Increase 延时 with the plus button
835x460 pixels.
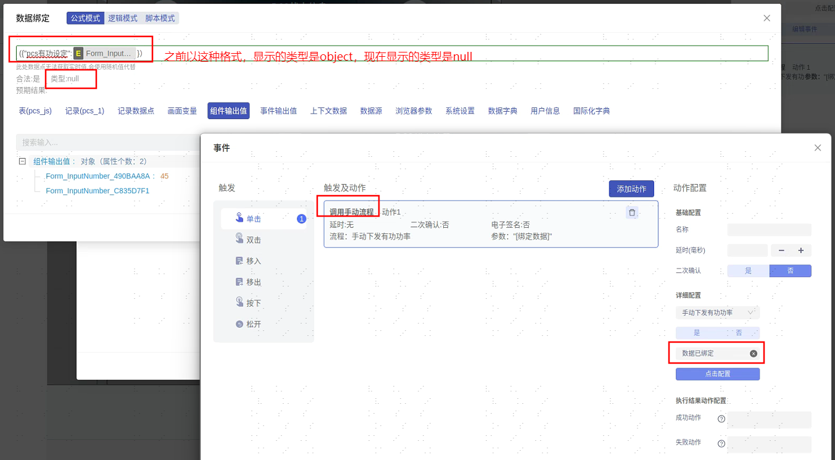click(x=801, y=250)
